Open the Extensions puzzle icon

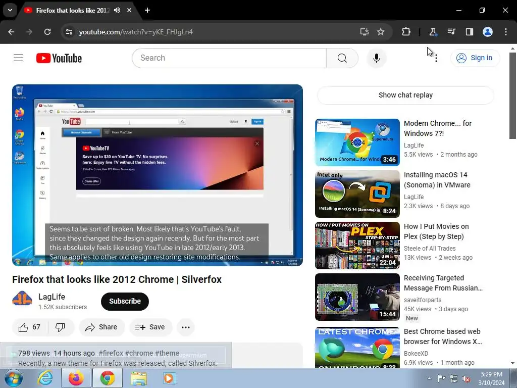(x=406, y=32)
